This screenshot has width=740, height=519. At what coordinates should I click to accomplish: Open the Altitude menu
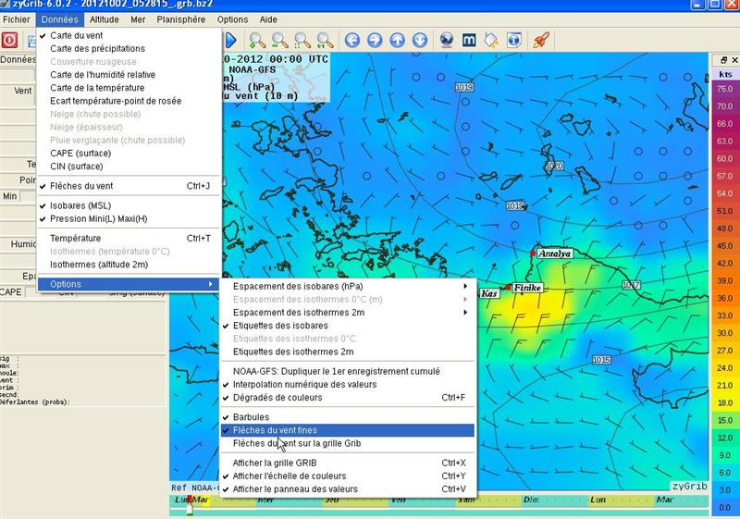click(x=105, y=19)
